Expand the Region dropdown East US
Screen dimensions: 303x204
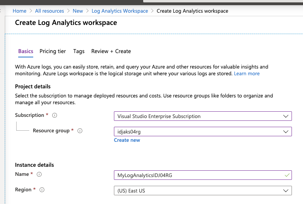[x=203, y=191]
